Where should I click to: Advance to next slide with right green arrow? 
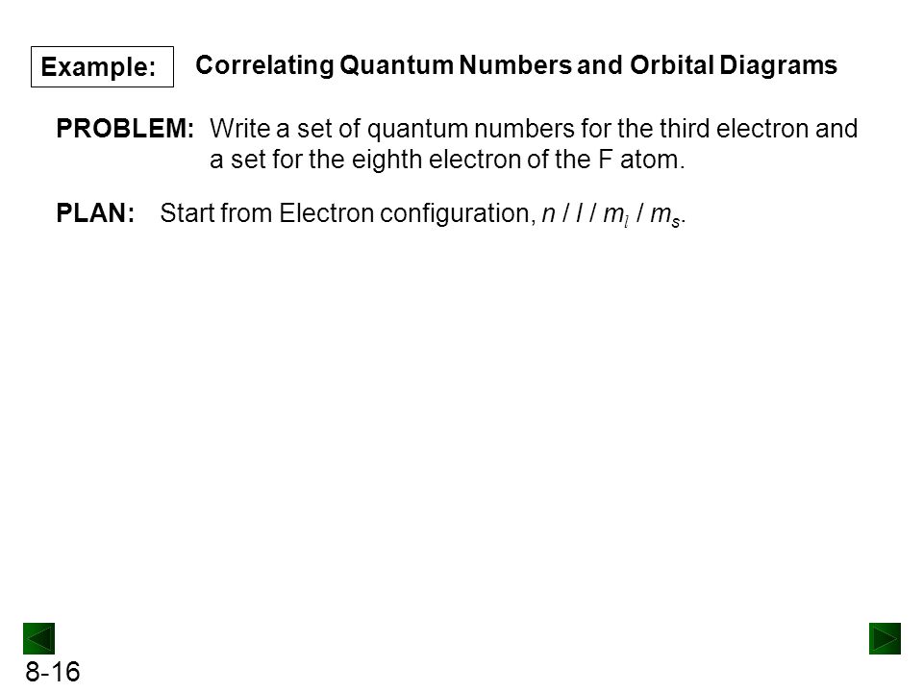885,638
